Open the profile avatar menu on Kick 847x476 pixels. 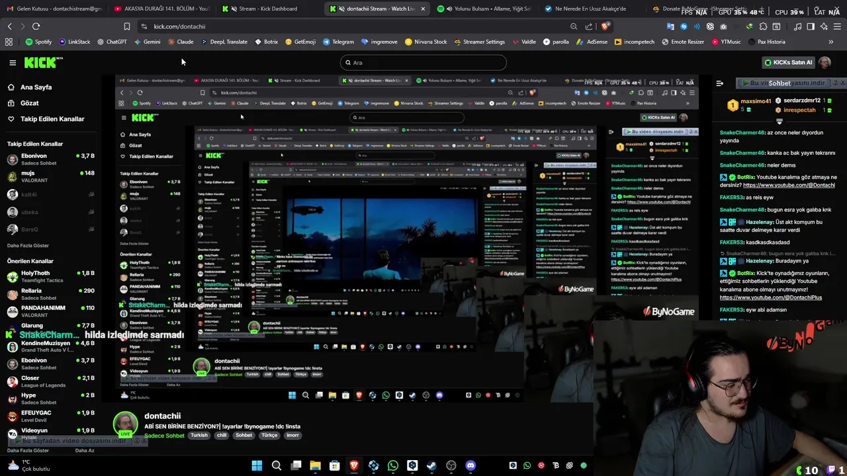[825, 62]
